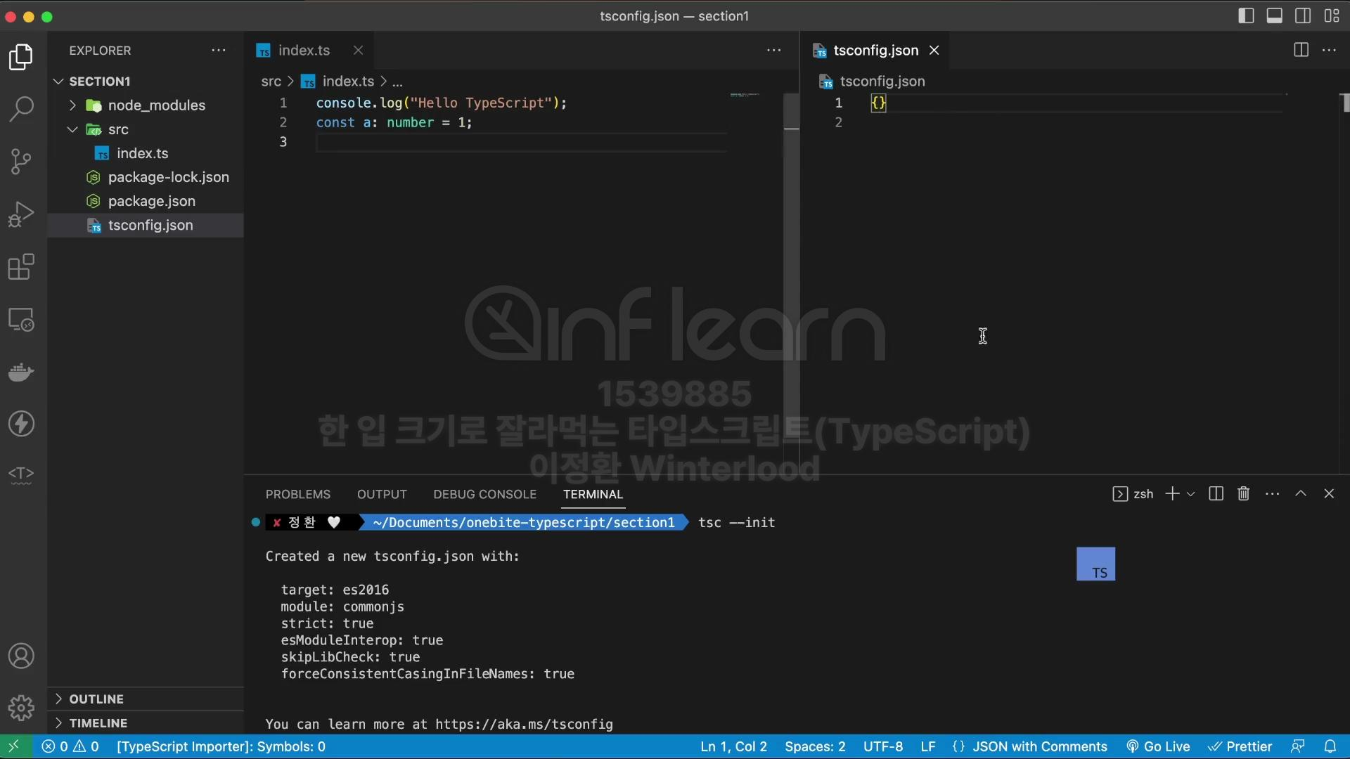Switch to the PROBLEMS tab
Viewport: 1350px width, 759px height.
point(297,494)
